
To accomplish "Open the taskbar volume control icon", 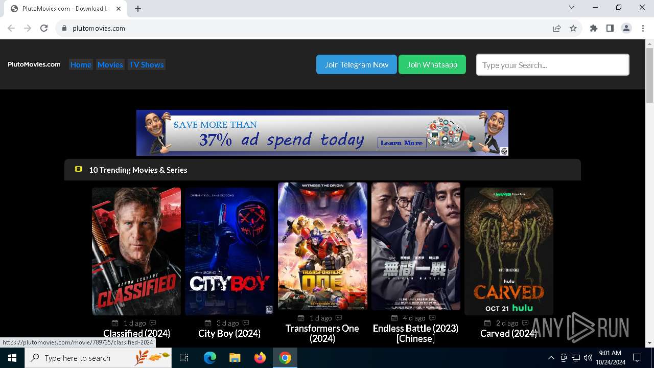I will click(588, 358).
